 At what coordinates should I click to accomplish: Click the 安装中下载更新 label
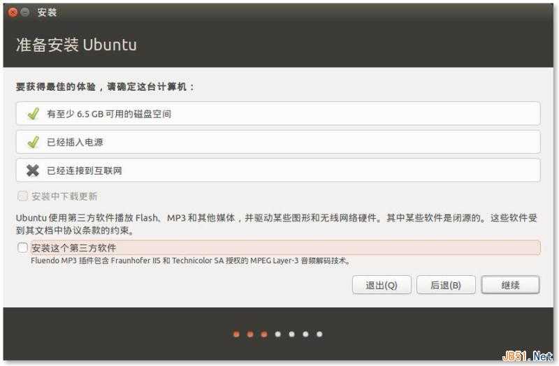[x=64, y=196]
